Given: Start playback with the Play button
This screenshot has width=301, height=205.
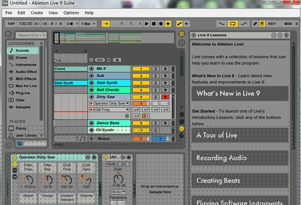Looking at the screenshot, I should [x=146, y=24].
